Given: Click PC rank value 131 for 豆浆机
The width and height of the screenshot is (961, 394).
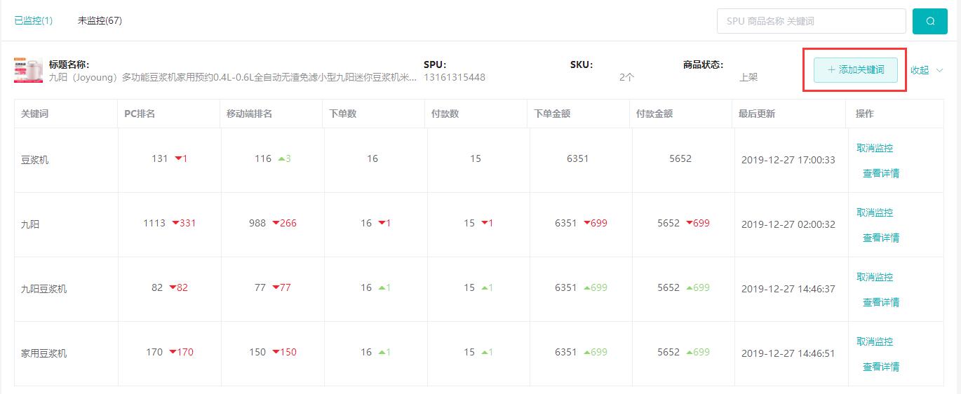Looking at the screenshot, I should click(160, 158).
